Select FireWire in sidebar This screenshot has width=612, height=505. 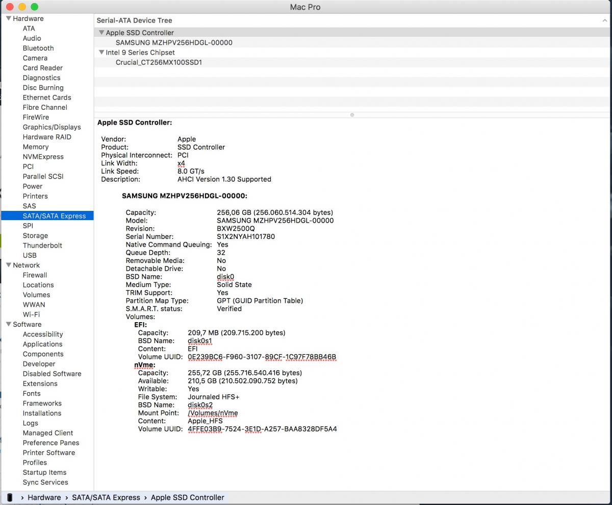(36, 117)
